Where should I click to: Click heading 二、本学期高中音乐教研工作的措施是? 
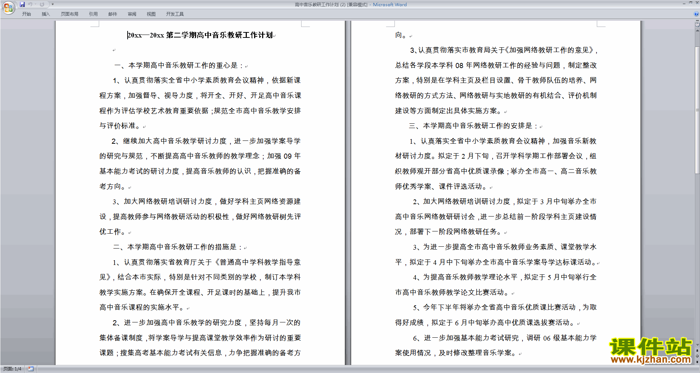178,247
